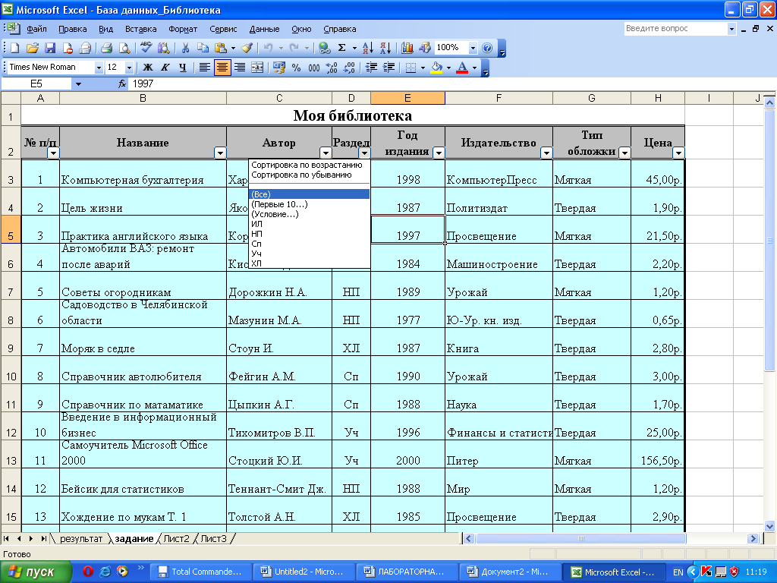The image size is (777, 583).
Task: Click the Sort Ascending toolbar icon
Action: (x=369, y=48)
